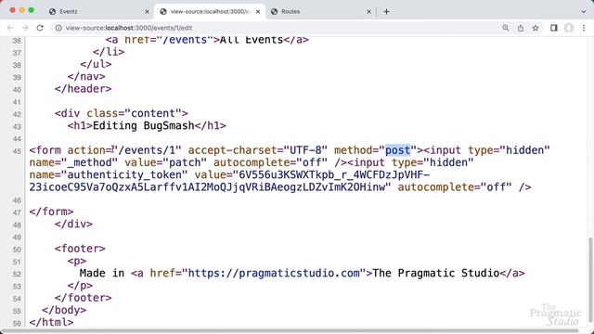Click the </nav> closing tag on line 39
Screen dimensions: 594x334
(86, 76)
